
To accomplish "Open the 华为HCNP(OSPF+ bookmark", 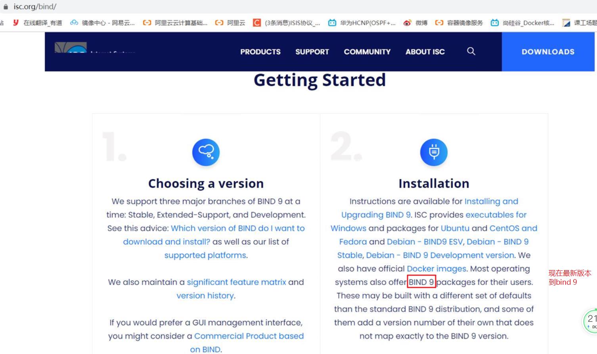I will (362, 23).
